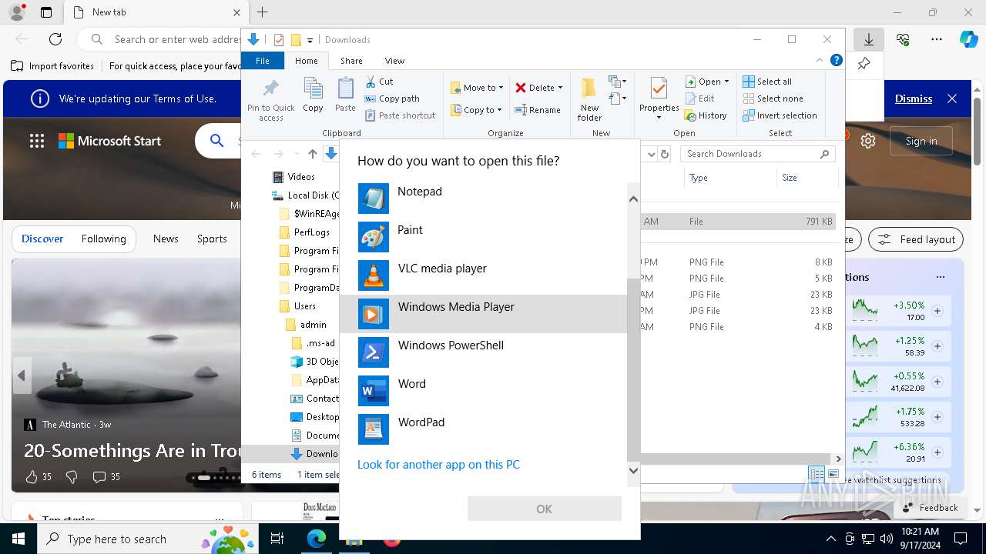Open the Edge icon on the taskbar
The image size is (986, 554).
pyautogui.click(x=317, y=539)
